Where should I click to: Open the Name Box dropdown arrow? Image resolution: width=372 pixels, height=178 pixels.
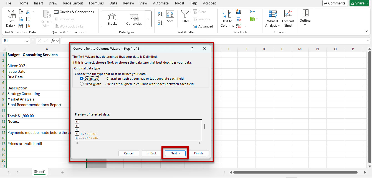pyautogui.click(x=27, y=41)
